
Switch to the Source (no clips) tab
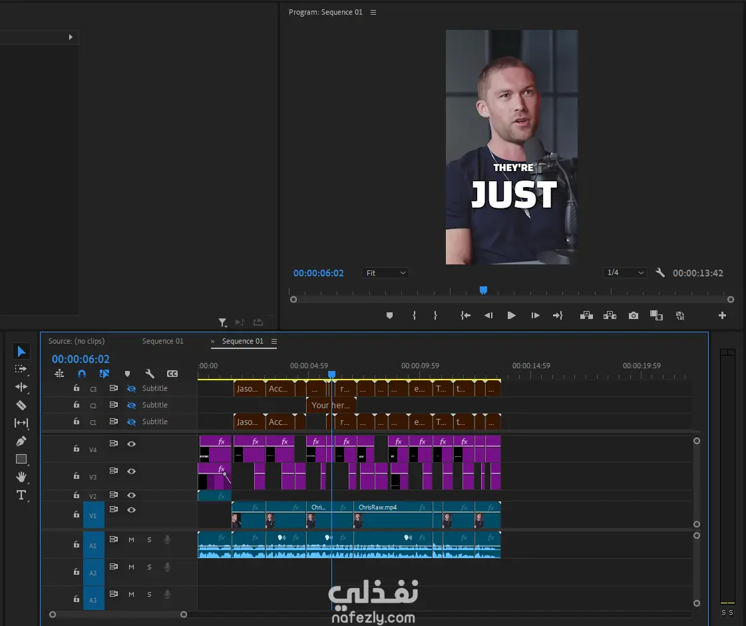point(77,341)
